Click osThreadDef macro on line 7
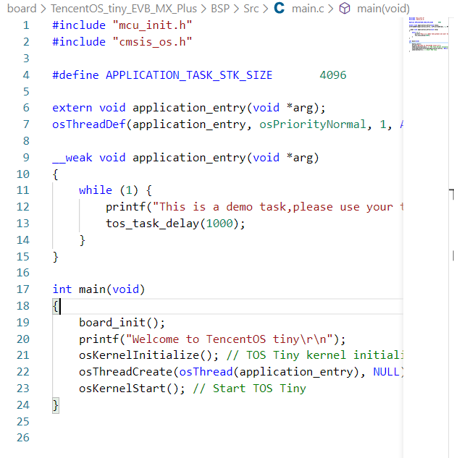The height and width of the screenshot is (458, 454). point(89,124)
